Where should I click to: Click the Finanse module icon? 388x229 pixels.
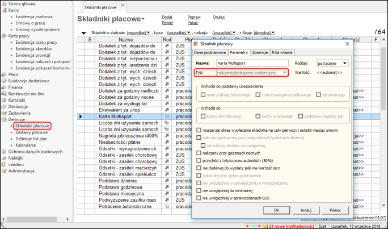[x=4, y=88]
